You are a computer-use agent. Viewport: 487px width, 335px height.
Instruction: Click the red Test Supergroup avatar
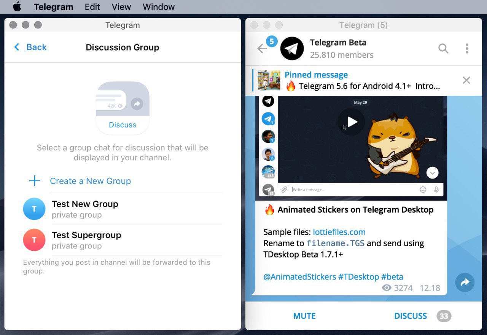pyautogui.click(x=34, y=240)
